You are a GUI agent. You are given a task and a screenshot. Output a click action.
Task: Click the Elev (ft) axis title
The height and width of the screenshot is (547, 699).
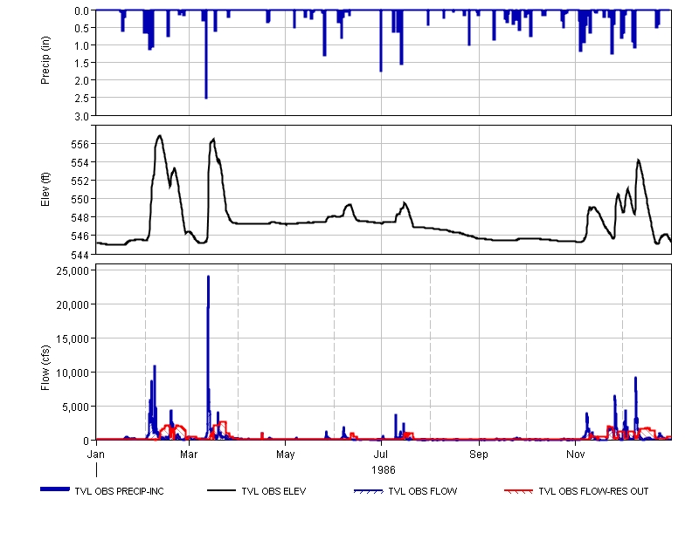coord(45,189)
